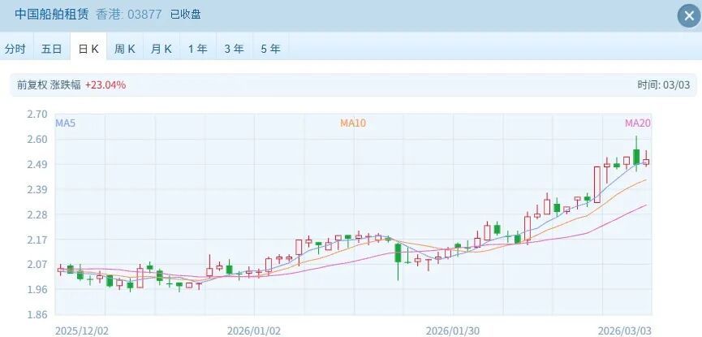Image resolution: width=702 pixels, height=337 pixels.
Task: Click the 中国船舶租赁 stock name
Action: (53, 14)
